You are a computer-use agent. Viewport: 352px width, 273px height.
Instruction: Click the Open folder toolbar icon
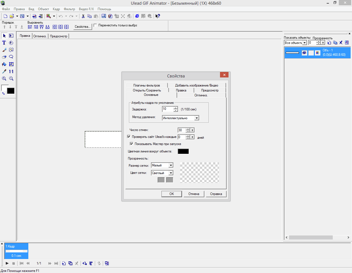tap(12, 16)
